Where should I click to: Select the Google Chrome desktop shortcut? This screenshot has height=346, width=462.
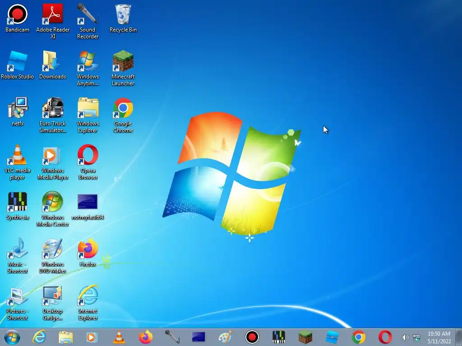tap(123, 115)
